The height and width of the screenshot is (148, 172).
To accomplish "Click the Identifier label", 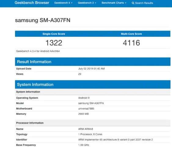I will (21, 140).
